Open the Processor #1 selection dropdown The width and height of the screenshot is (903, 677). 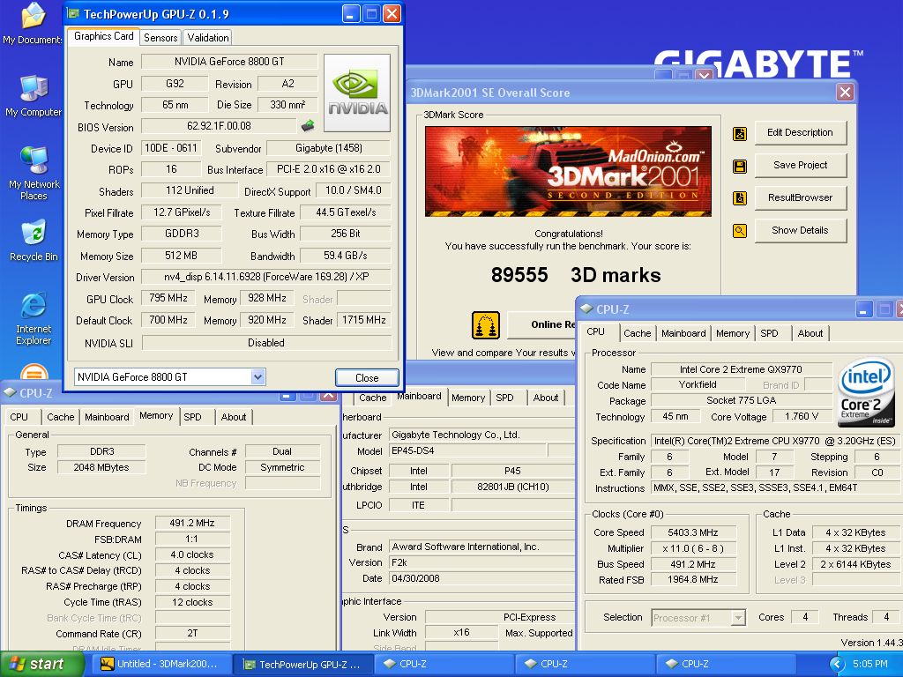[x=738, y=618]
